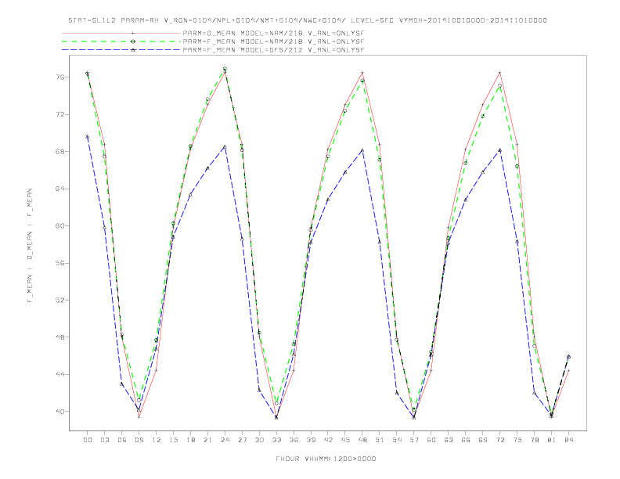Click the circle marker in the green NAM legend line
Screen dimensions: 620x479
[x=133, y=41]
